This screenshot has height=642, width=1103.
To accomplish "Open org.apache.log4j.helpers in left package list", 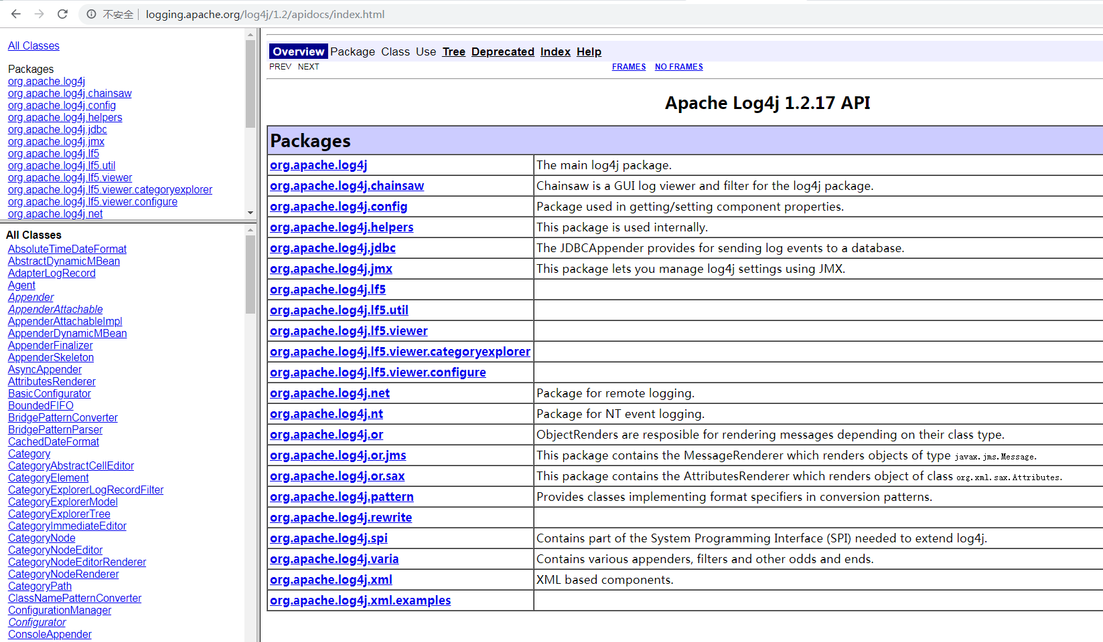I will (x=65, y=118).
